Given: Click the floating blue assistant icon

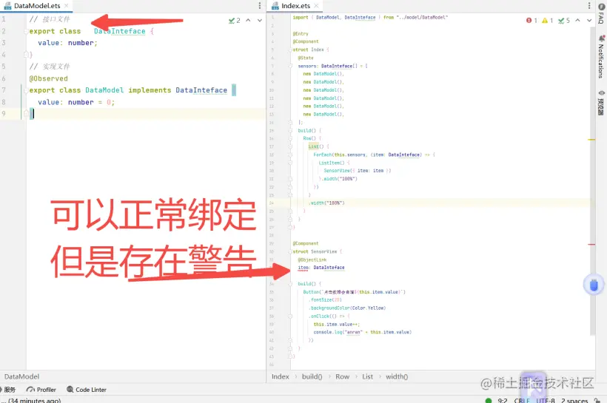Looking at the screenshot, I should tap(594, 285).
